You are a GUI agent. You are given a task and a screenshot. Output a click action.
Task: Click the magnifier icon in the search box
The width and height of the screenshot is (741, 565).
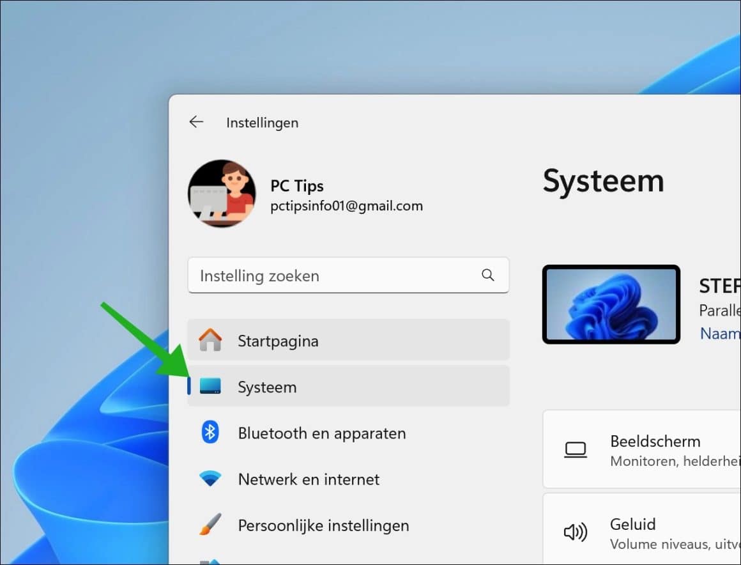(487, 275)
